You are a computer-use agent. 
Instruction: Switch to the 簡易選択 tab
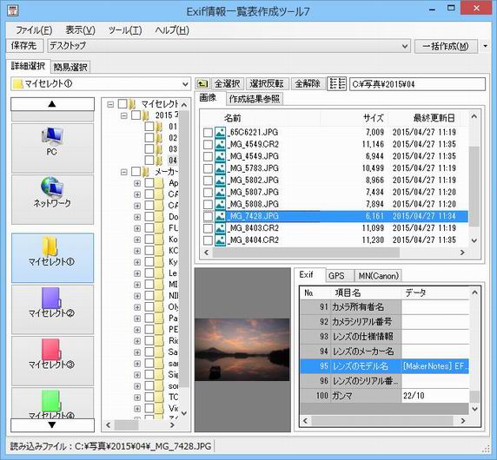(70, 67)
